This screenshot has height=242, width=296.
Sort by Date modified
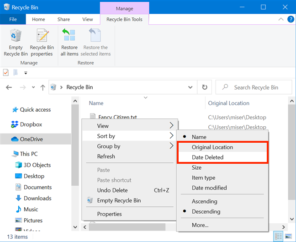[222, 188]
